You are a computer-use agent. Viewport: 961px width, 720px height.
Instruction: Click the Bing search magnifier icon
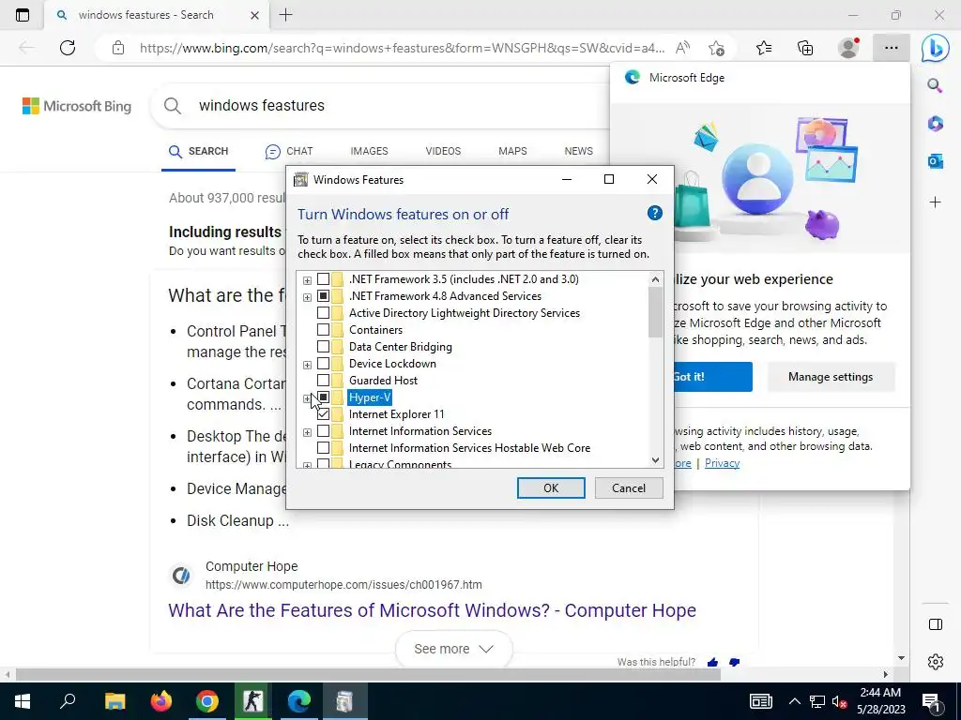173,106
